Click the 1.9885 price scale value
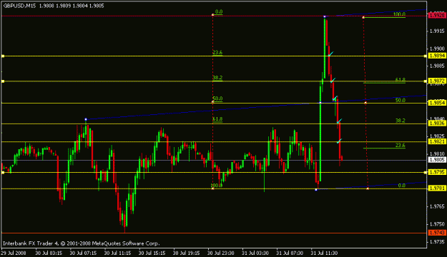The height and width of the screenshot is (257, 447). pos(437,66)
